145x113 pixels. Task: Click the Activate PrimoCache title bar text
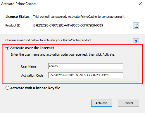(18, 4)
